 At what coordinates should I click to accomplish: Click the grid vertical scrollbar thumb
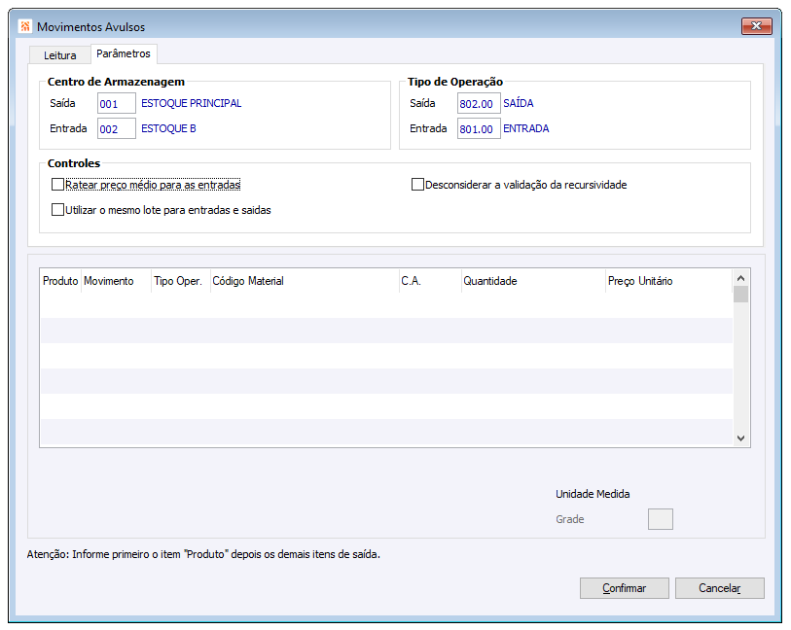click(741, 295)
